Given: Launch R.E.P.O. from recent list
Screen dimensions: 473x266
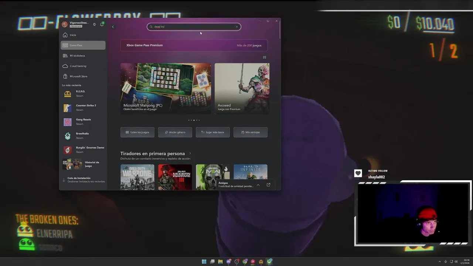Looking at the screenshot, I should click(83, 93).
